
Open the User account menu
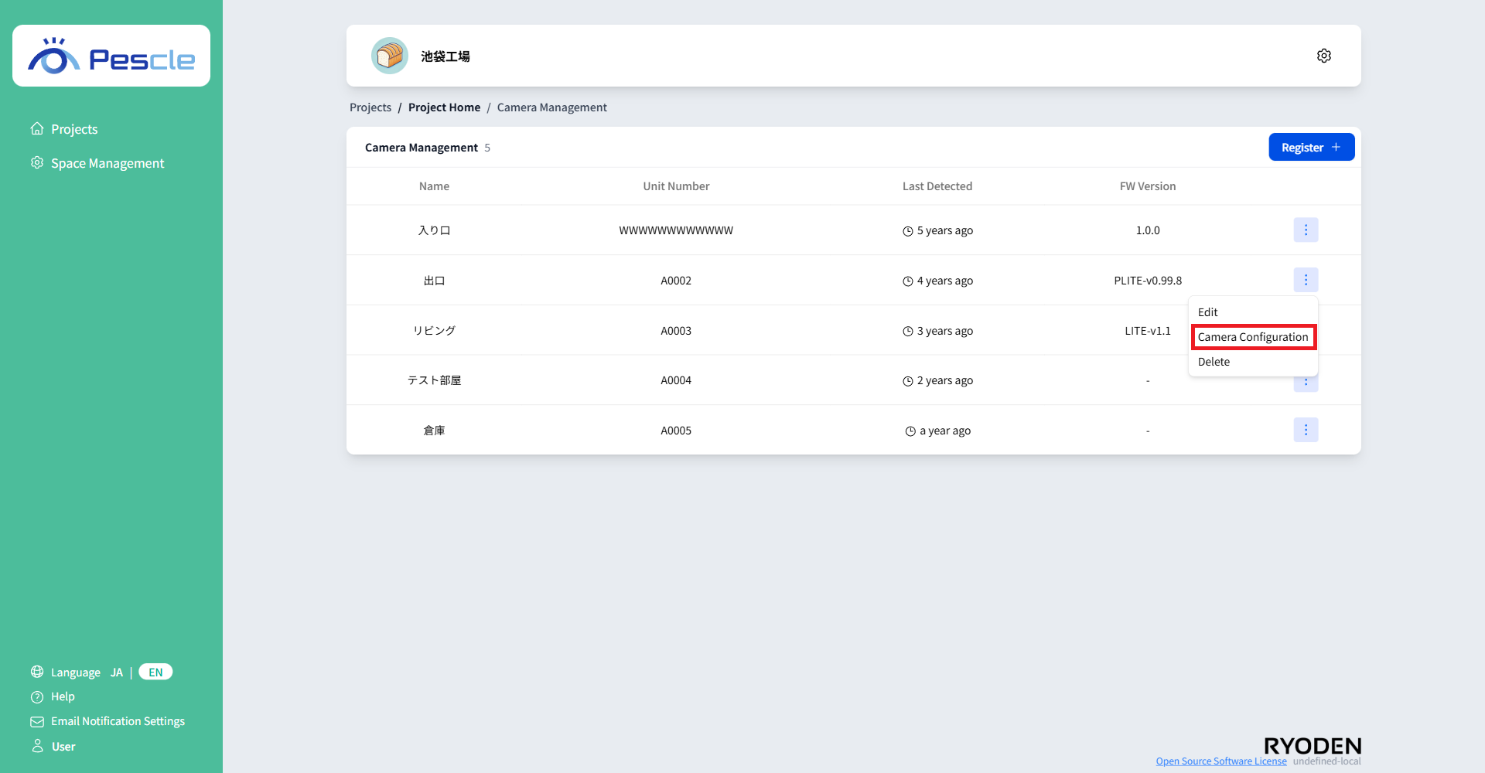pyautogui.click(x=63, y=747)
